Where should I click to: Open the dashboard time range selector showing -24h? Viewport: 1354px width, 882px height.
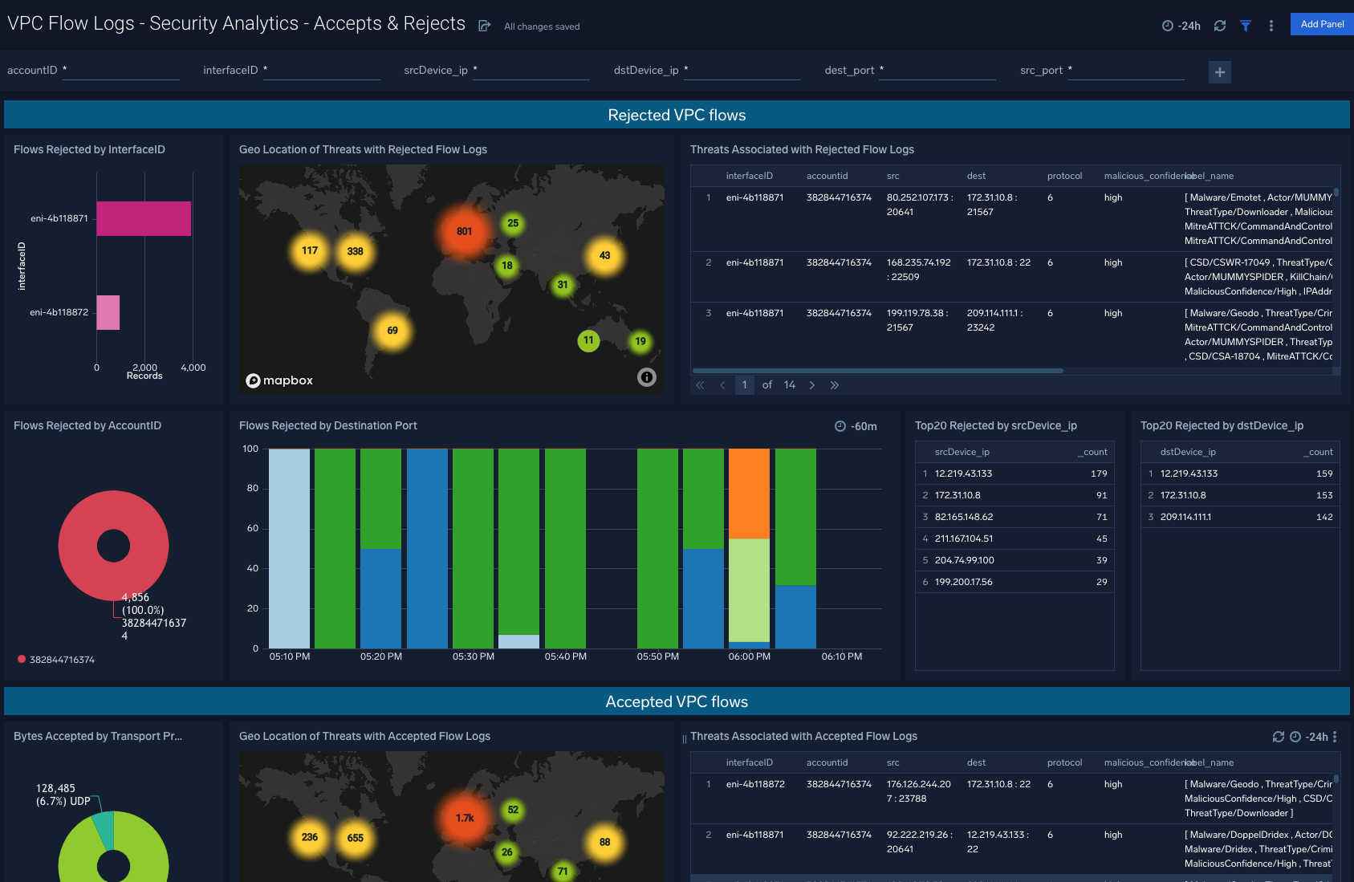1180,25
